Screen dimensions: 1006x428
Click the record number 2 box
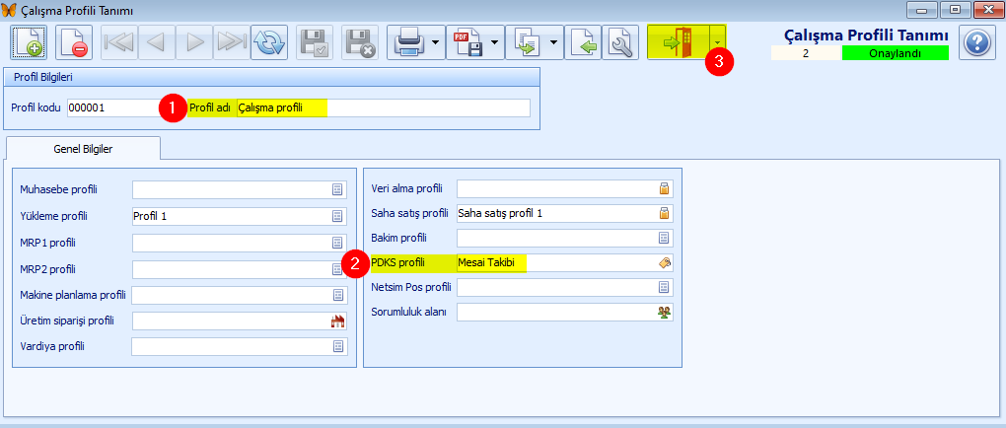806,53
